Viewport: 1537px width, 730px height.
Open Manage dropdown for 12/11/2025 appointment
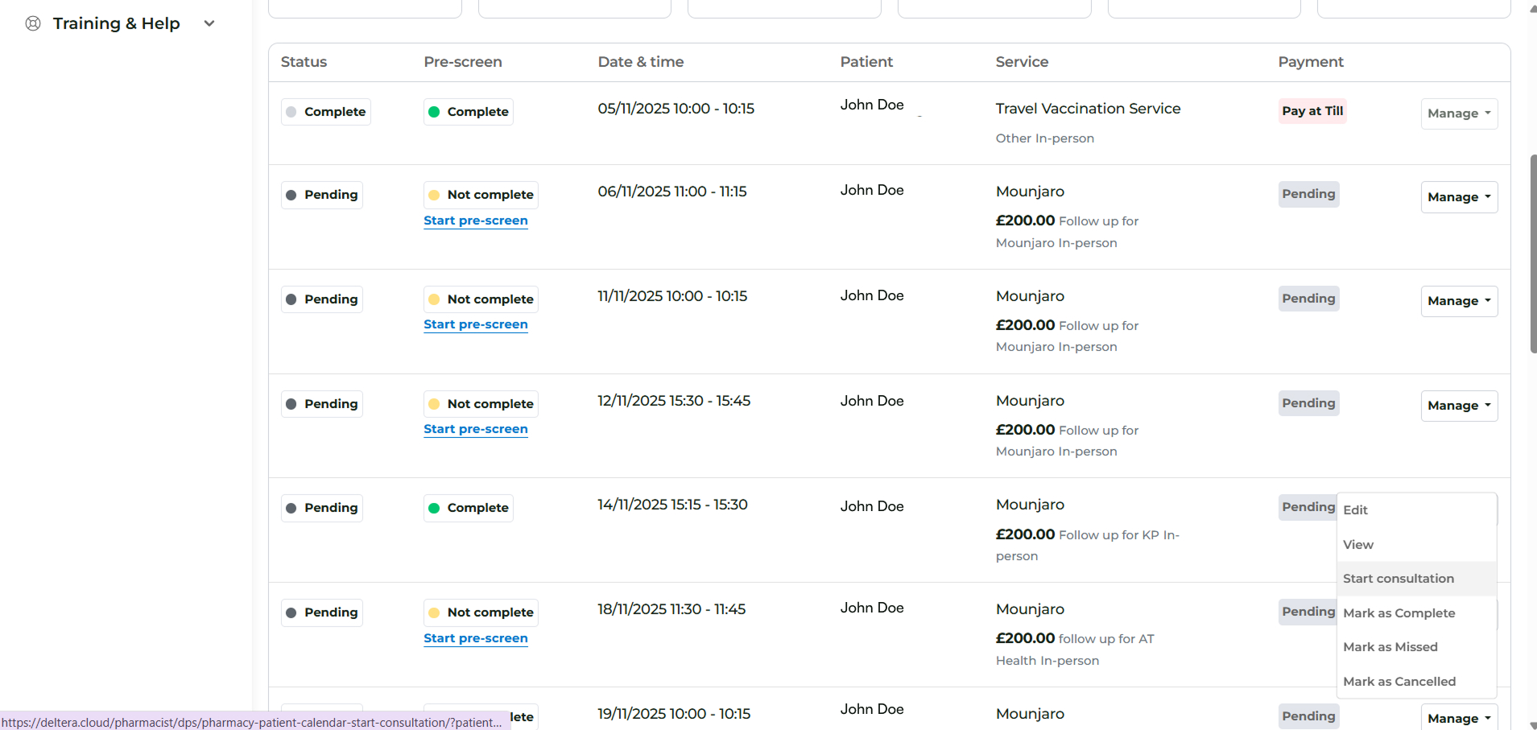click(x=1458, y=406)
